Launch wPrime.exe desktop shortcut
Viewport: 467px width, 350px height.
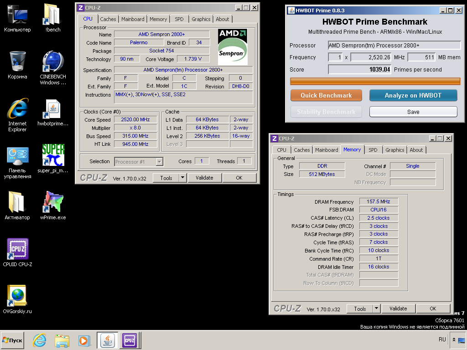53,206
